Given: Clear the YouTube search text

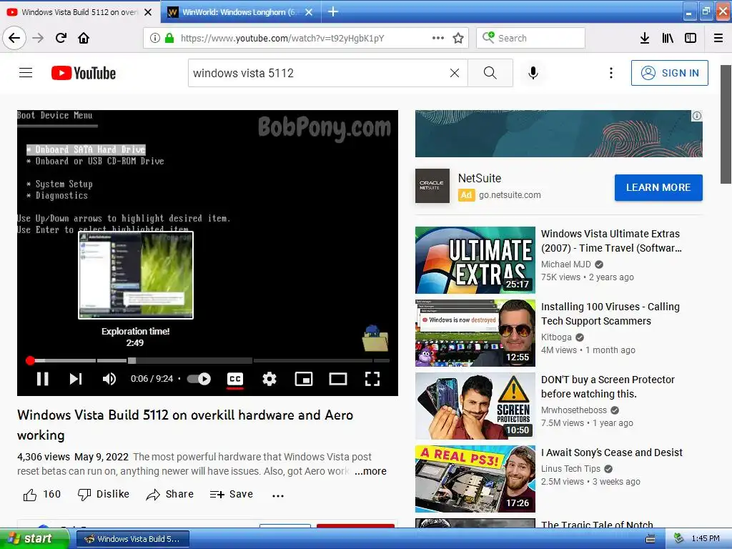Looking at the screenshot, I should coord(454,73).
